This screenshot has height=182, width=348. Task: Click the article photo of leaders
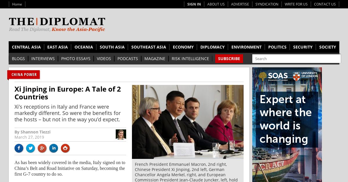[188, 122]
